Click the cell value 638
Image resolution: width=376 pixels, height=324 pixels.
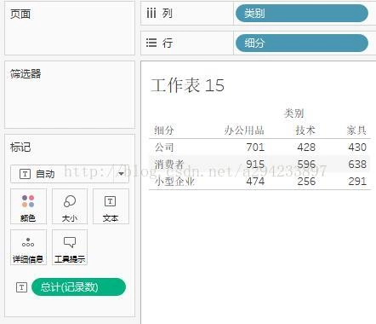click(x=357, y=165)
